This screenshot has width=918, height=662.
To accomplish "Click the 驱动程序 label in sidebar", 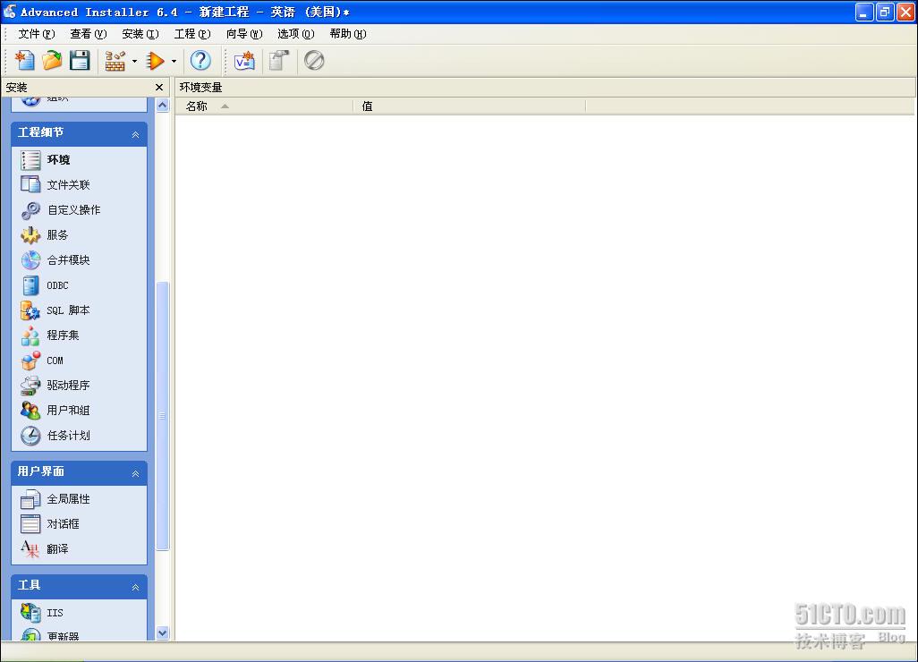I will [x=69, y=386].
